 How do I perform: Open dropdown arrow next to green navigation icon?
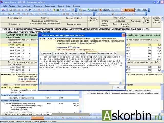click(60, 10)
